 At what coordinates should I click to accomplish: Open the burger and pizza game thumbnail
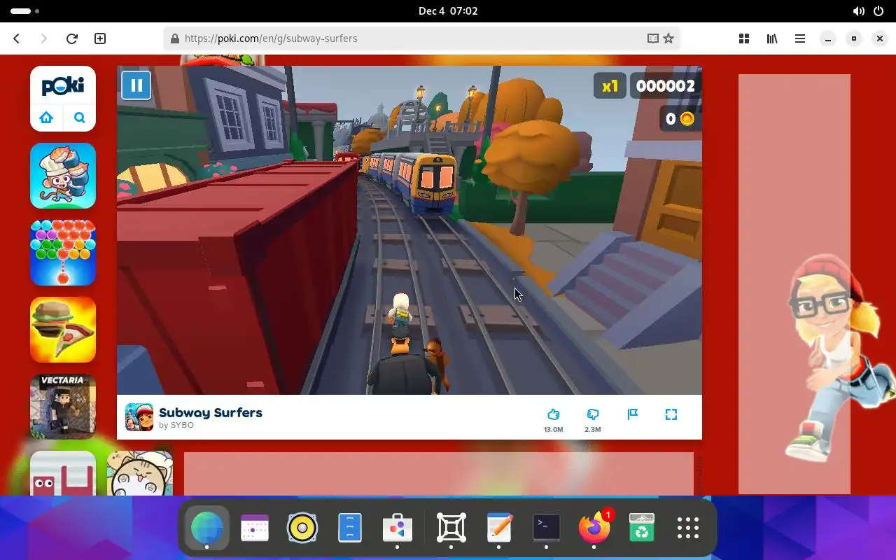(63, 330)
